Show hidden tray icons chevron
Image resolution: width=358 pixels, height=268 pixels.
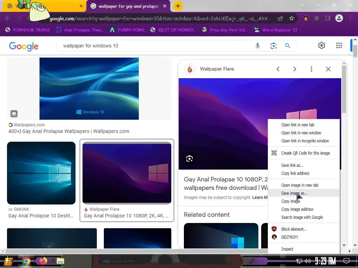pyautogui.click(x=291, y=261)
